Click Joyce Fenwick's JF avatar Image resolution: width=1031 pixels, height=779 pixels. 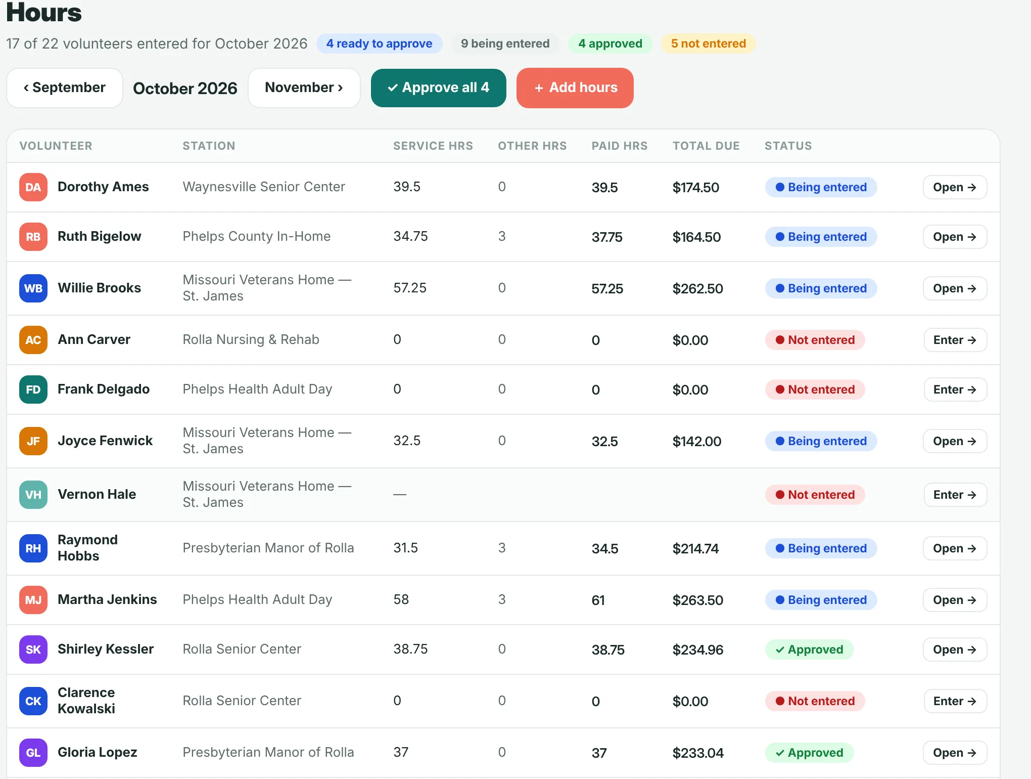(x=33, y=441)
